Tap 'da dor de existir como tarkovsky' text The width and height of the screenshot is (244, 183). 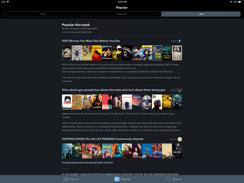tap(80, 29)
